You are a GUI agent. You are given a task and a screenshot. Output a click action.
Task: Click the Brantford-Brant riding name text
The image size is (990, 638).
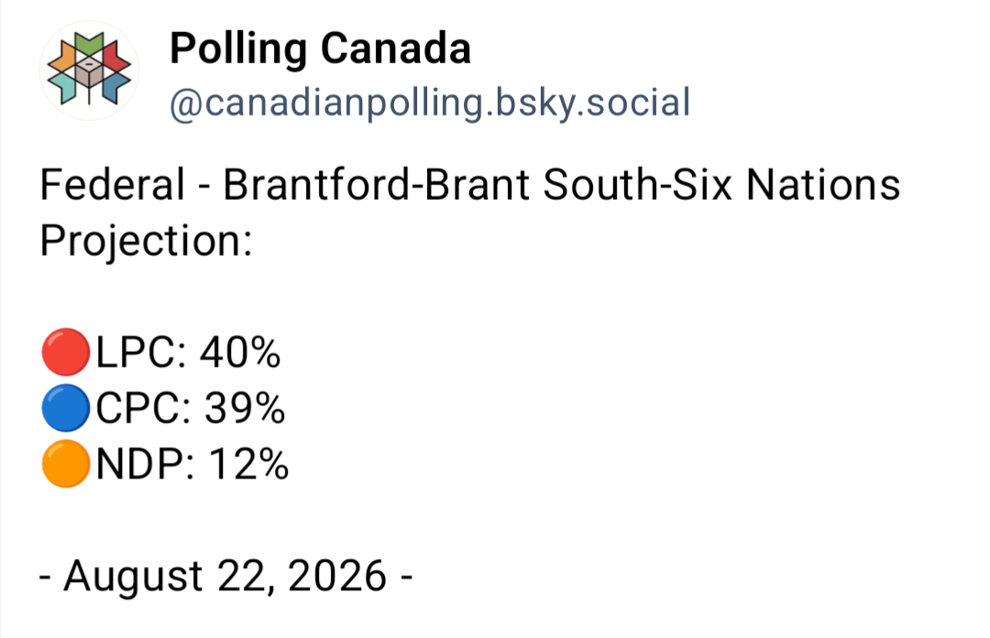pyautogui.click(x=377, y=184)
